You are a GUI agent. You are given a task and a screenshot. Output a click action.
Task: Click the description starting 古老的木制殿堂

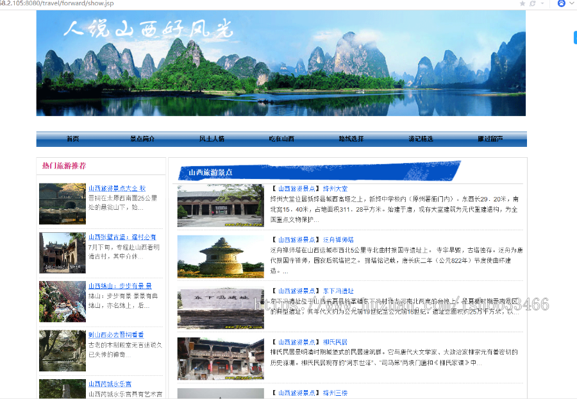tap(125, 350)
